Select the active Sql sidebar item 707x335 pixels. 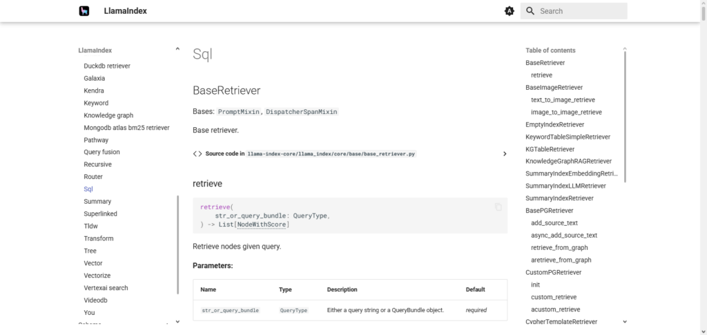(88, 189)
